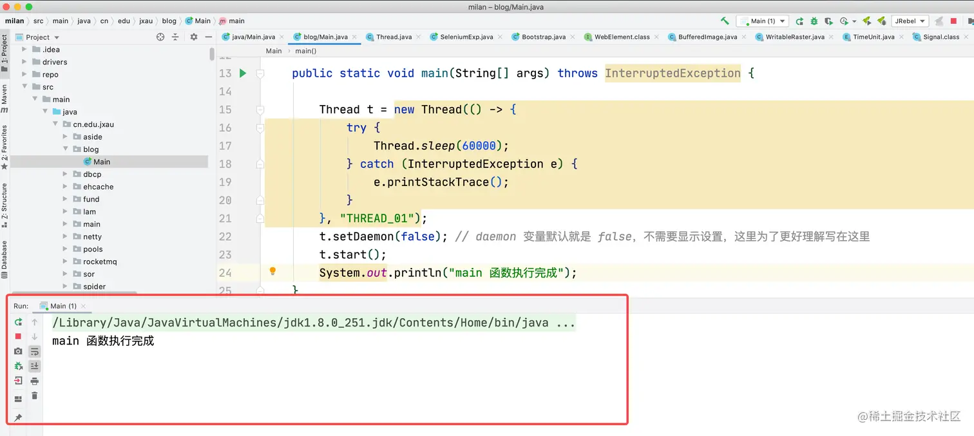Rerun Main (1) in the Run panel

pos(18,322)
